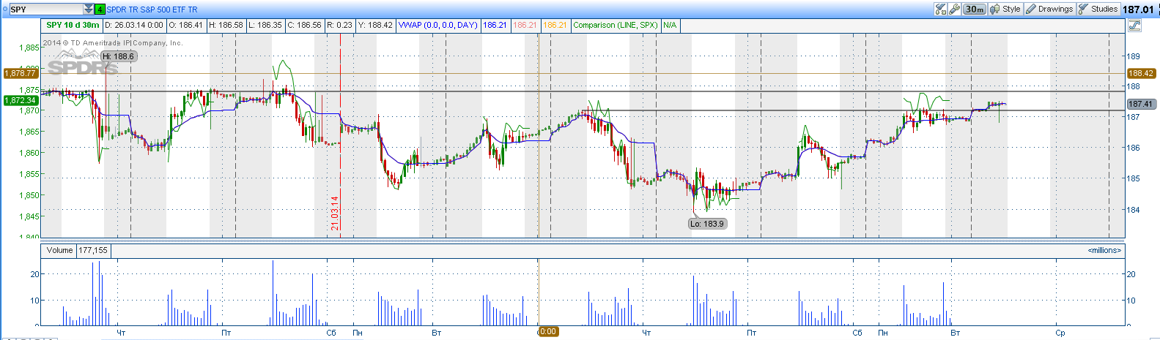The height and width of the screenshot is (340, 1160).
Task: Click the R: 0.23 range value
Action: pos(339,25)
